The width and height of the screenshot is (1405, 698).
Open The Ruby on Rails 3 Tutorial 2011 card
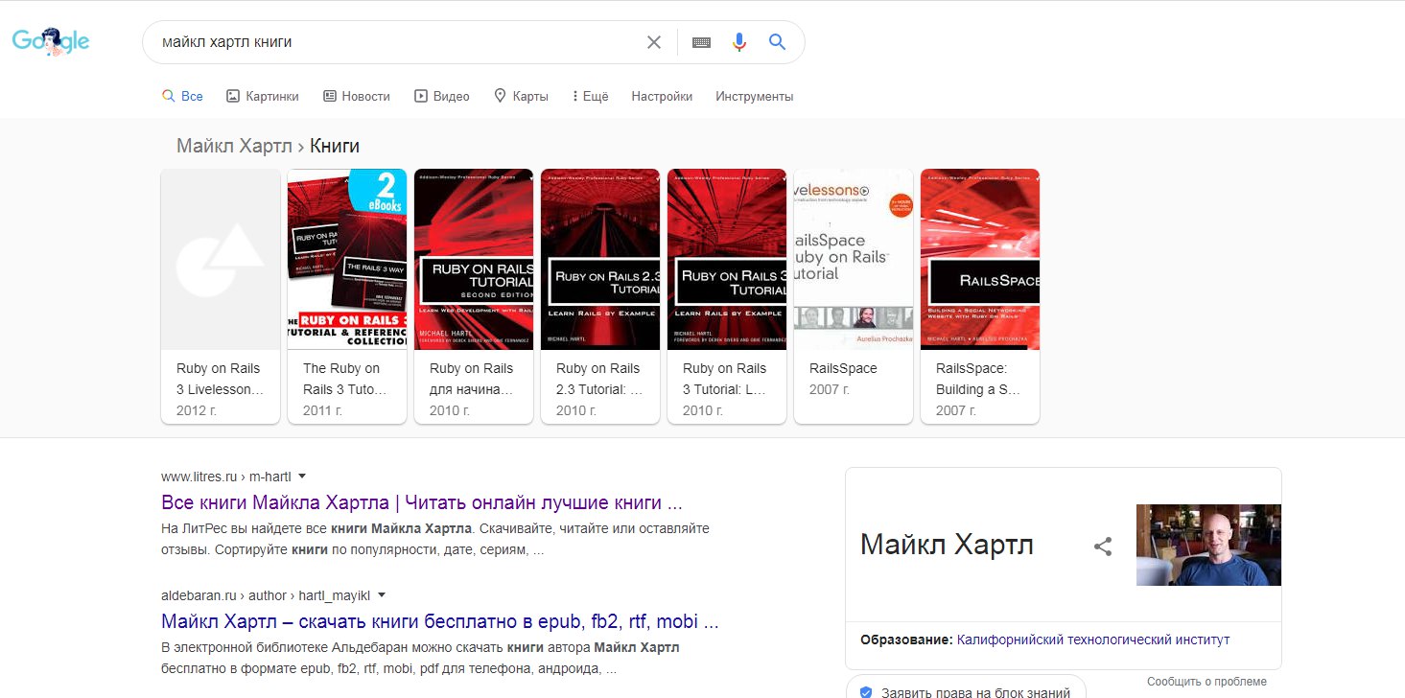[x=347, y=296]
